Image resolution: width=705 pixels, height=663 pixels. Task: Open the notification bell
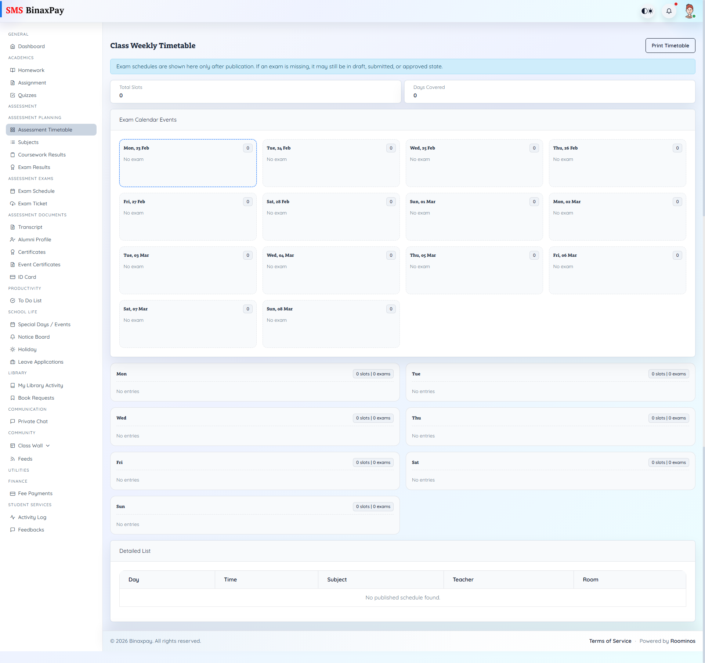(x=669, y=11)
